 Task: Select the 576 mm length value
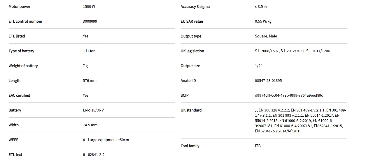[90, 80]
